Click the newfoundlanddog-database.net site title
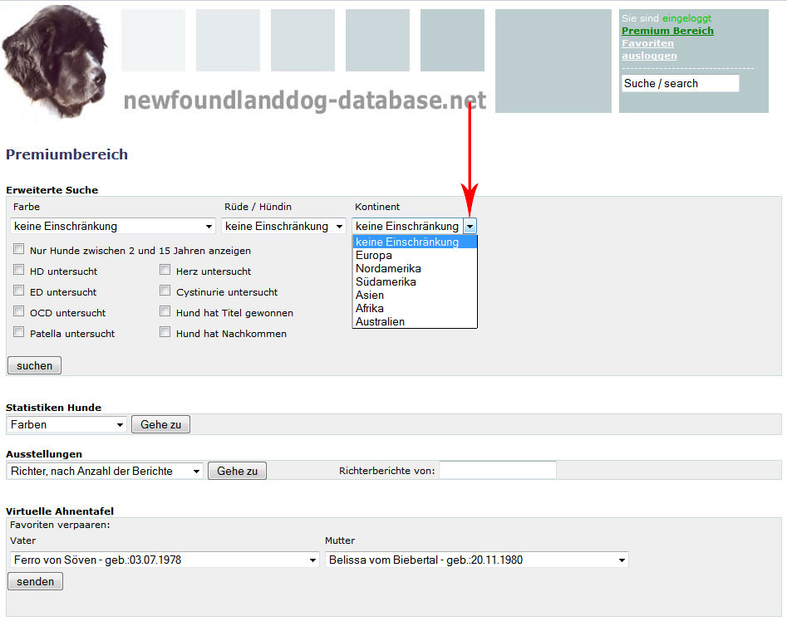Image resolution: width=787 pixels, height=626 pixels. pos(304,101)
